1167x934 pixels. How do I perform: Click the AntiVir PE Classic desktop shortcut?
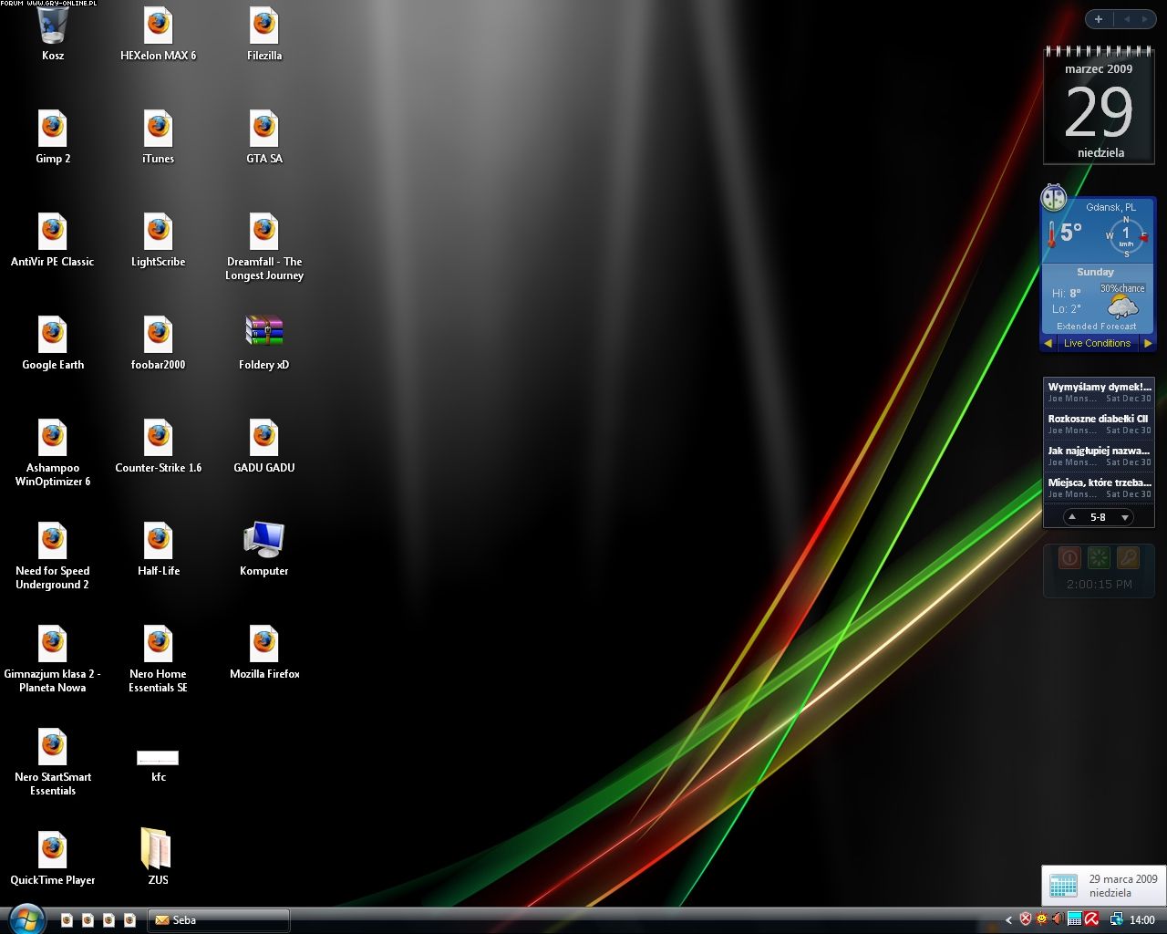click(53, 240)
